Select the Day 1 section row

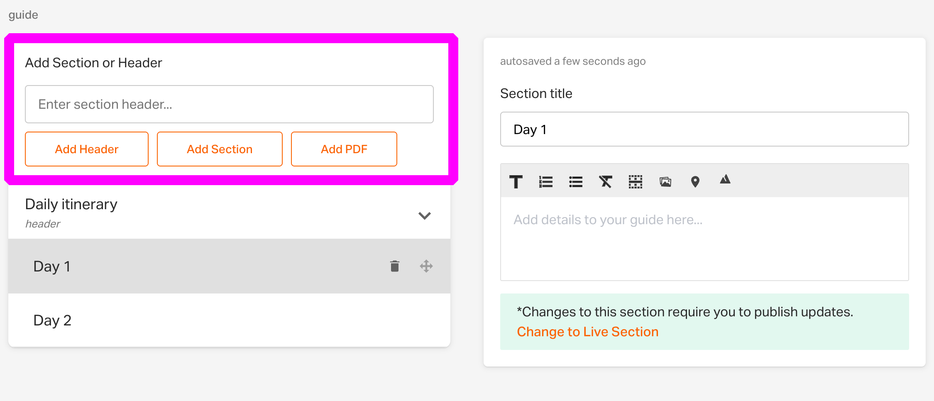pyautogui.click(x=229, y=266)
